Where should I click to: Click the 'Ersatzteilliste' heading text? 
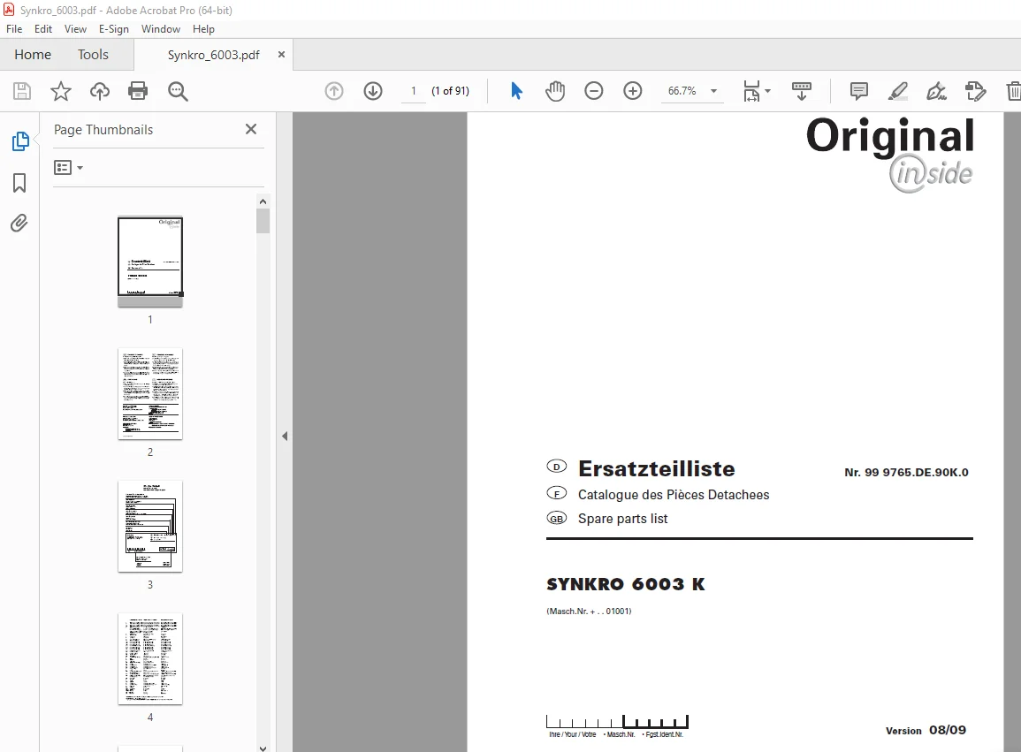pos(656,468)
